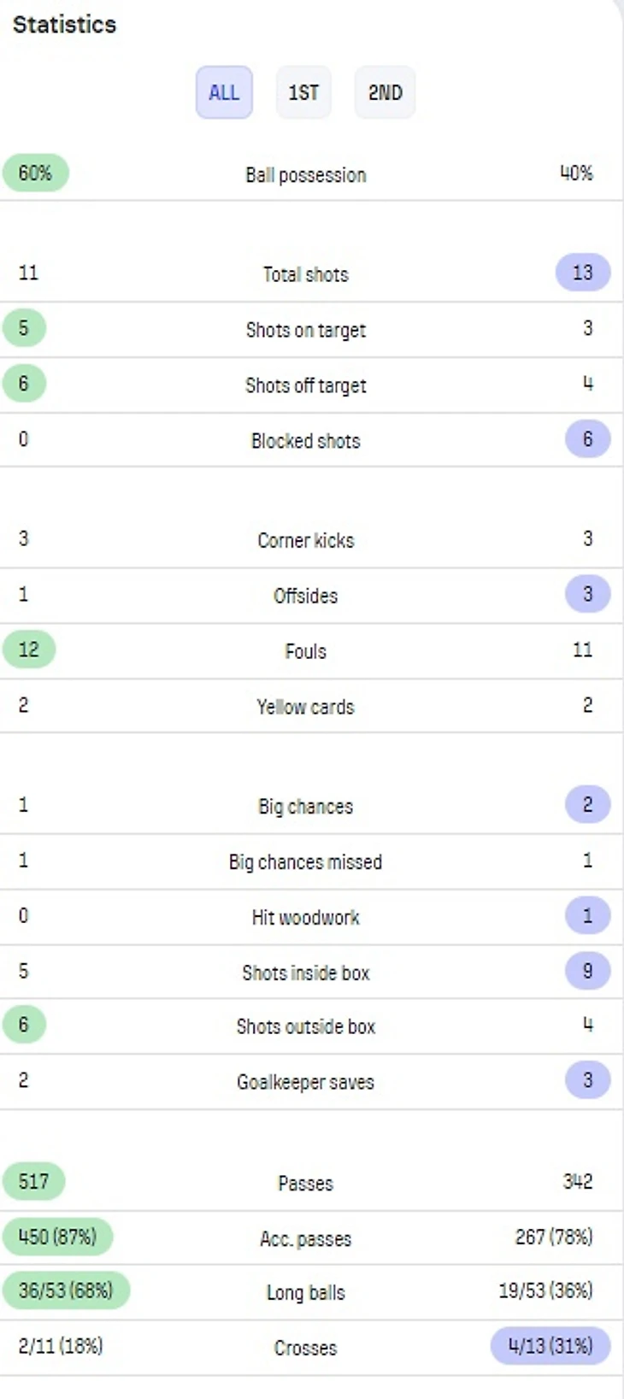624x1399 pixels.
Task: Click the Shots inside box 9 badge
Action: tap(587, 971)
